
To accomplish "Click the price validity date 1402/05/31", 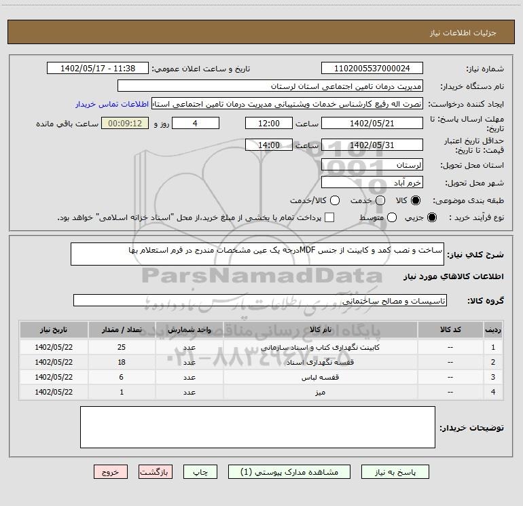I will click(372, 145).
